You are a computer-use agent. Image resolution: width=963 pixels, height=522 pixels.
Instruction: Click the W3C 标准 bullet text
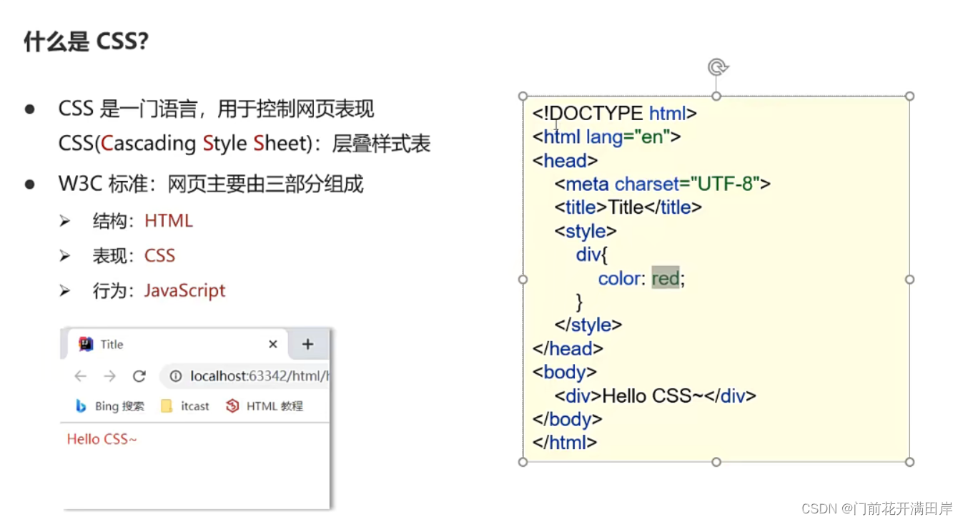pyautogui.click(x=211, y=184)
